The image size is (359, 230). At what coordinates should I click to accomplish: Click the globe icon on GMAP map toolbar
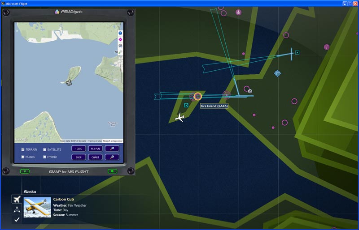120,33
